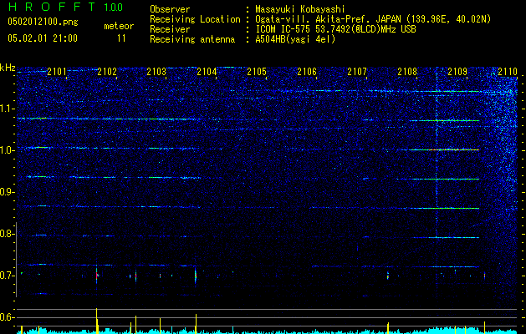Click the 2102 time marker
Viewport: 526px width, 334px height.
click(107, 71)
